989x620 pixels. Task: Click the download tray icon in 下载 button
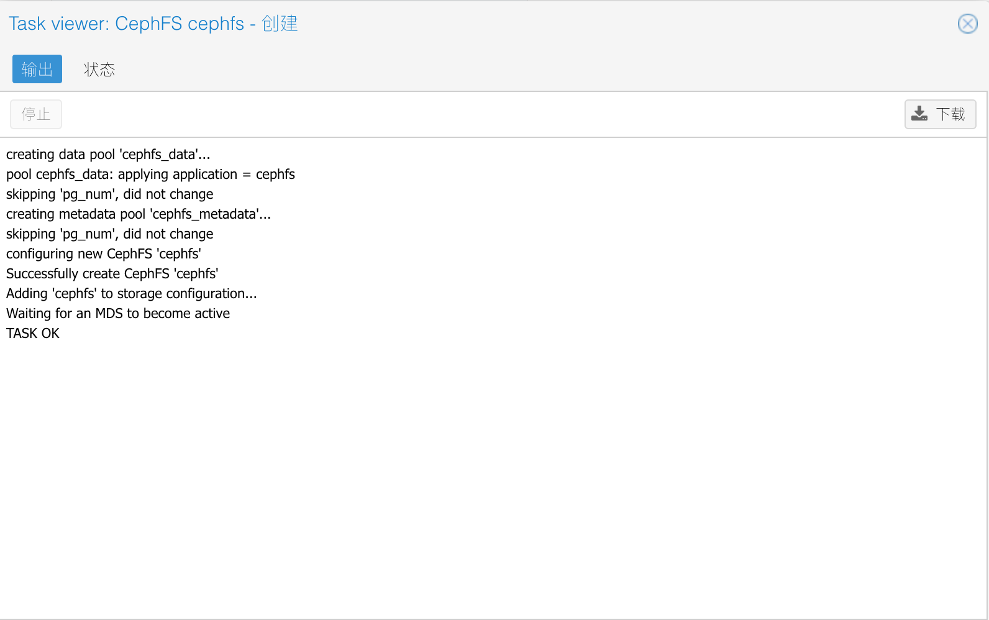(x=919, y=114)
